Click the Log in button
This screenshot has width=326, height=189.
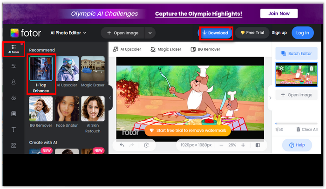[303, 33]
